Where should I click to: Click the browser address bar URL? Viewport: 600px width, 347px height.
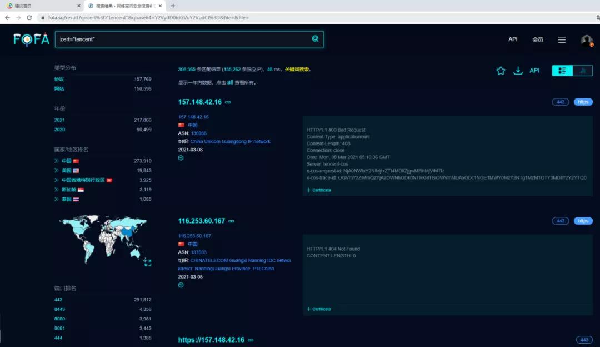[148, 18]
